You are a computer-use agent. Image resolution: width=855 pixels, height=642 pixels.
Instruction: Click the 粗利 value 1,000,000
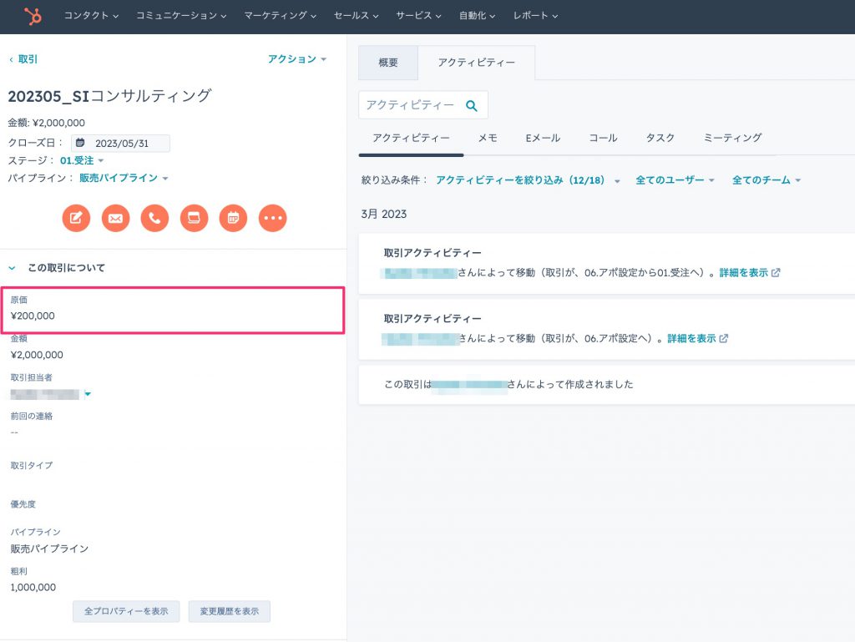coord(33,588)
